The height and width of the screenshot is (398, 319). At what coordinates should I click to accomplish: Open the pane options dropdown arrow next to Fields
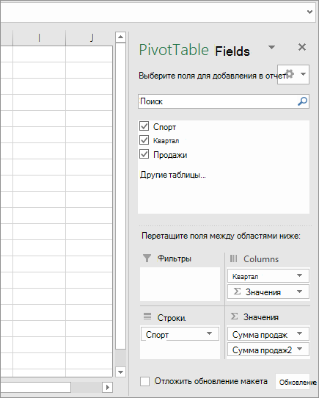[x=271, y=47]
